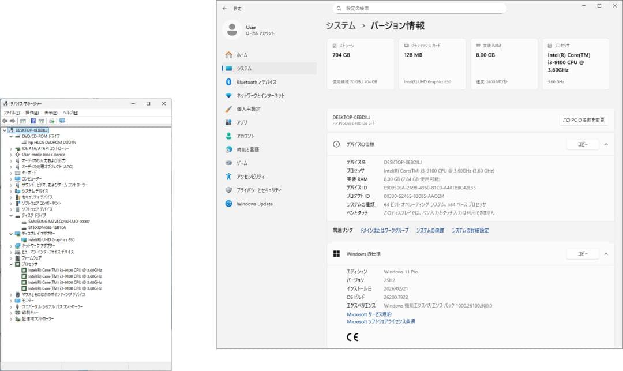Click the アクセシビリティ person icon

click(228, 177)
